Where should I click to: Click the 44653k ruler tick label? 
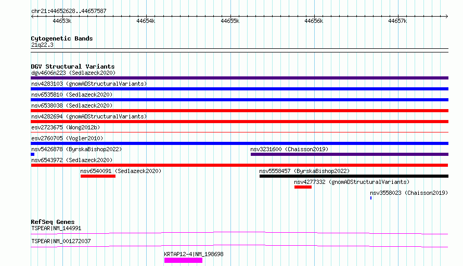pyautogui.click(x=62, y=21)
